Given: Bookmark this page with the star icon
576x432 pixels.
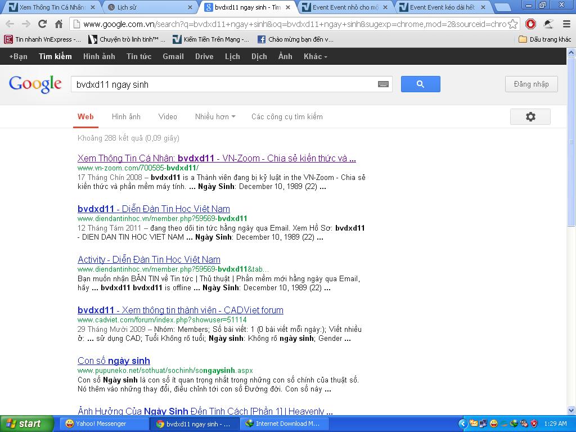Looking at the screenshot, I should click(x=513, y=24).
